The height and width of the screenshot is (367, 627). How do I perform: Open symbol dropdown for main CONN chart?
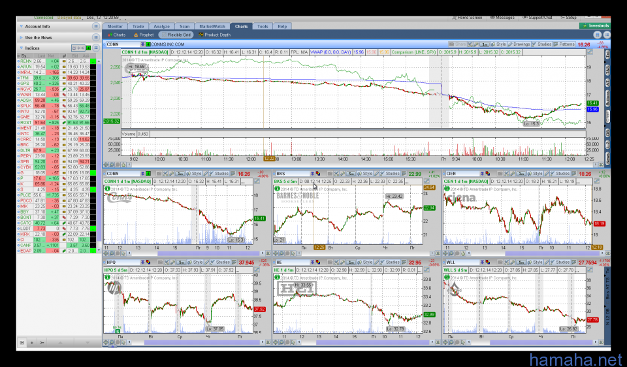142,44
